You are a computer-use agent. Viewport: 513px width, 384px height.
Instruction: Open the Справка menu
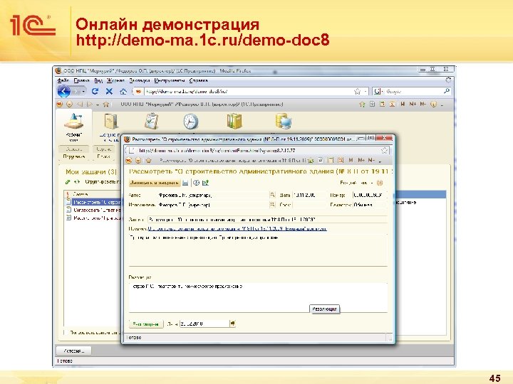tap(198, 80)
